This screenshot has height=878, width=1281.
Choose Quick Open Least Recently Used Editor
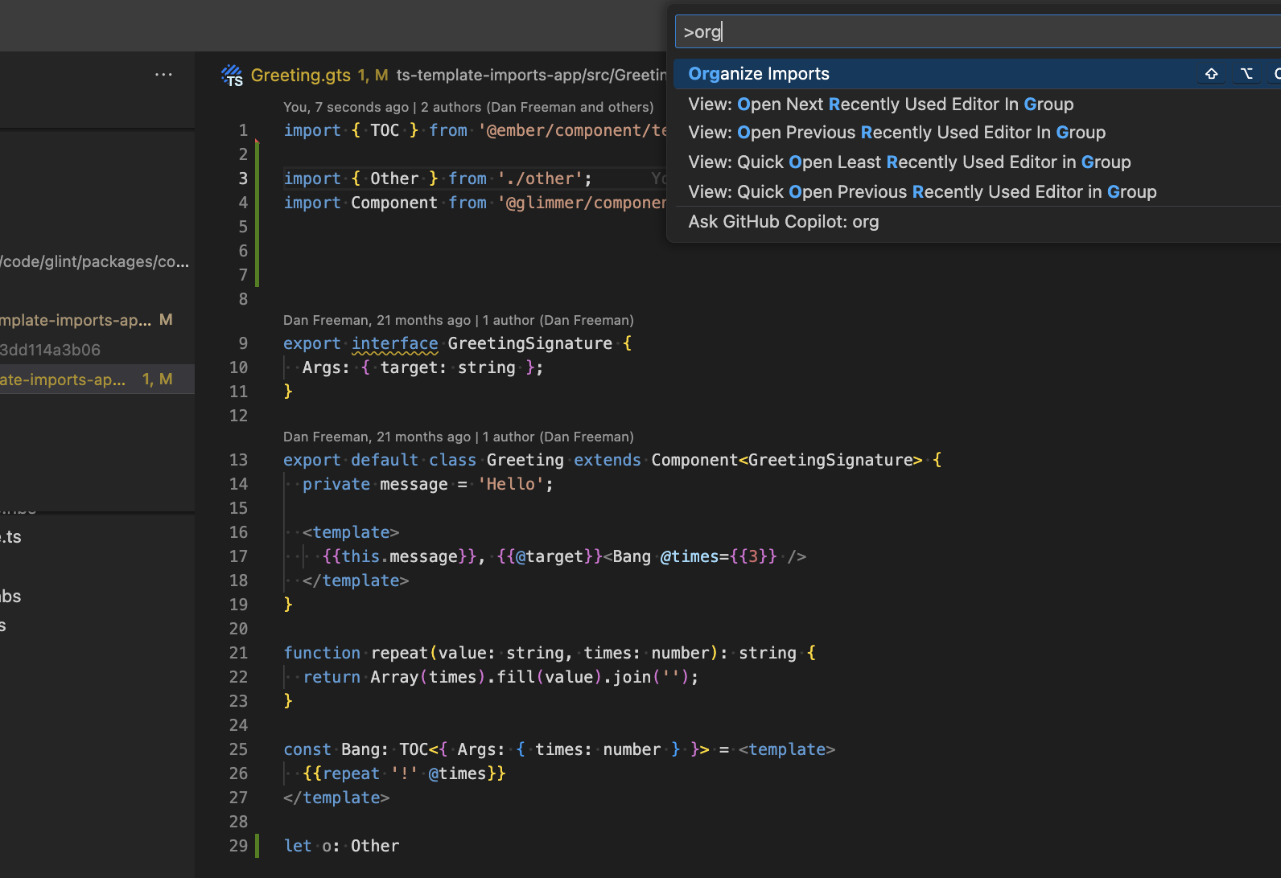(909, 162)
